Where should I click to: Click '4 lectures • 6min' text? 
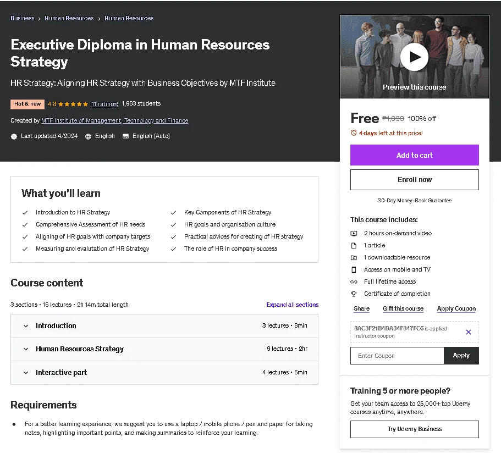(x=285, y=372)
